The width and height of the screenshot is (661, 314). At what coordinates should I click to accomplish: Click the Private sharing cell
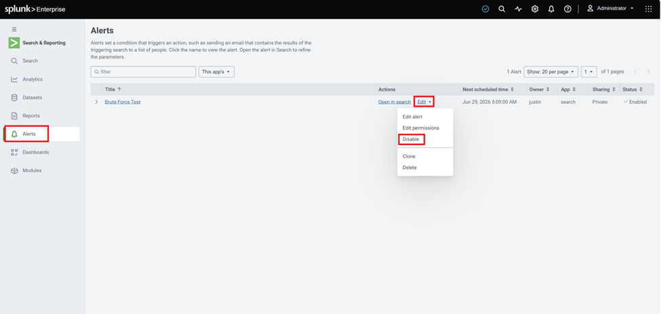600,102
